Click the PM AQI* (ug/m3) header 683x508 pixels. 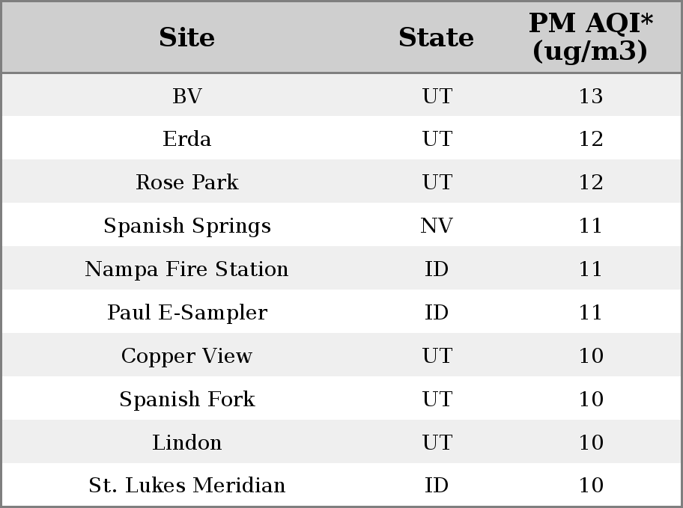click(591, 37)
